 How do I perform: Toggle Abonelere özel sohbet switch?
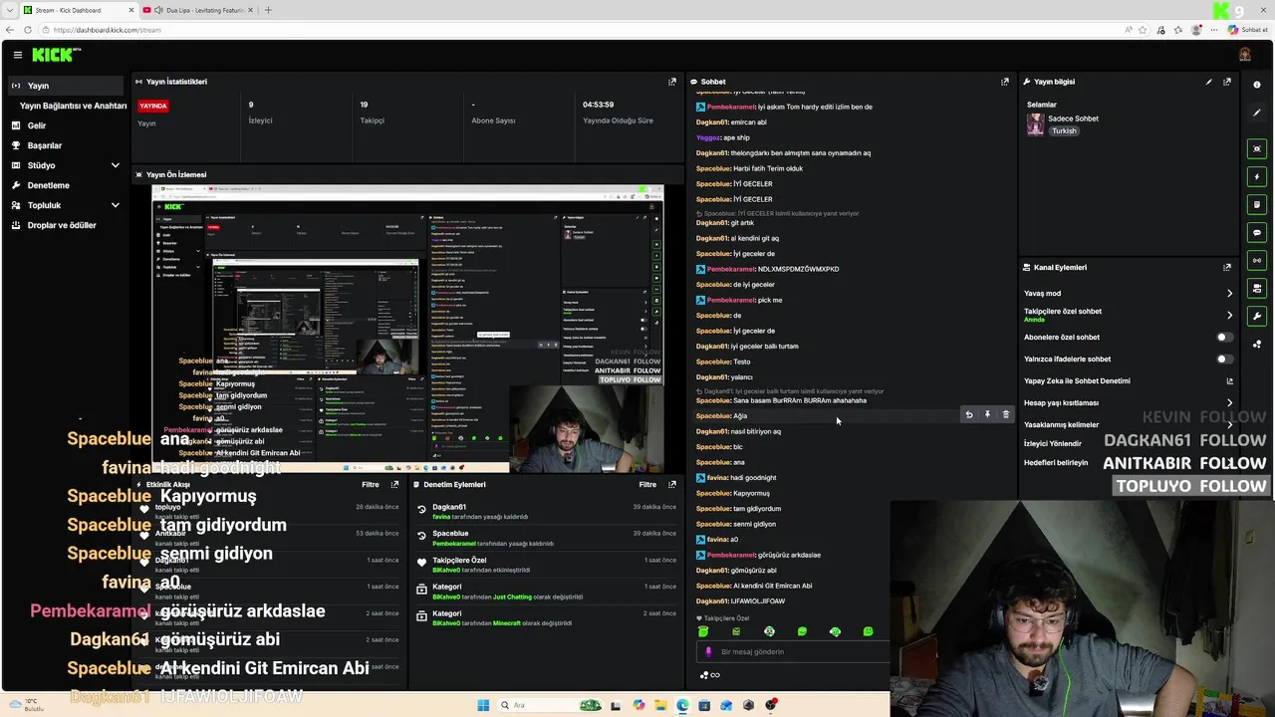[1224, 338]
